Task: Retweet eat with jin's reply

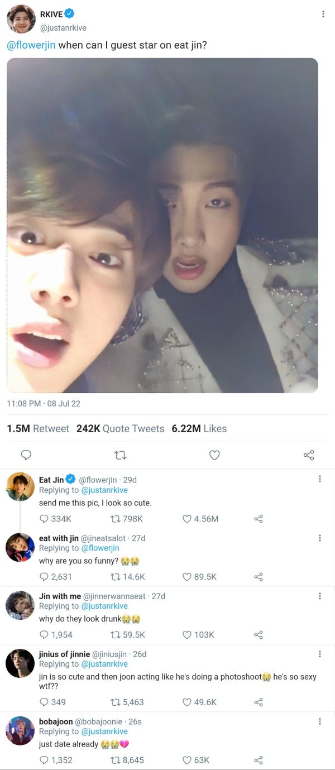Action: tap(117, 577)
